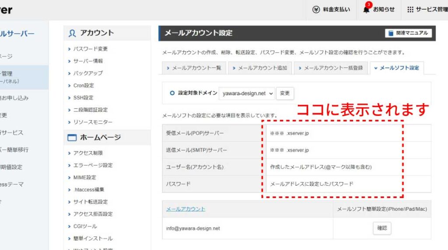Open MIME設定 under ホームページ
448x250 pixels.
pyautogui.click(x=84, y=177)
